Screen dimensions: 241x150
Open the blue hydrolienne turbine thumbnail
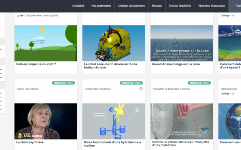(x=114, y=121)
